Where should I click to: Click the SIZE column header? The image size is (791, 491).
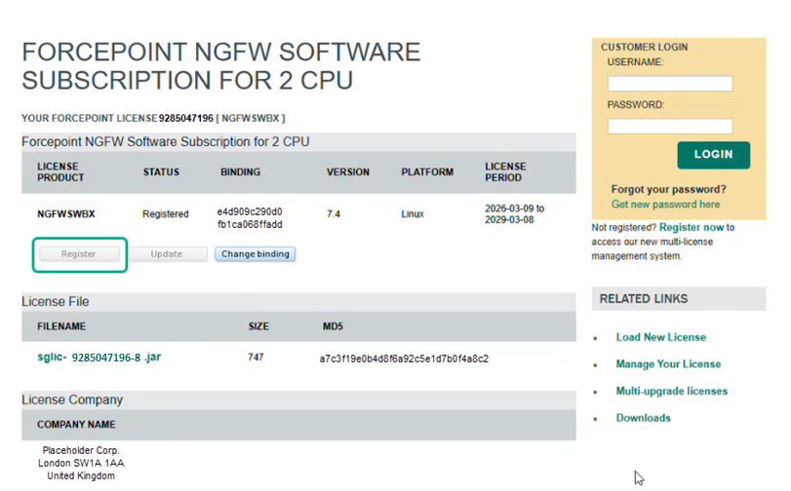click(x=258, y=326)
